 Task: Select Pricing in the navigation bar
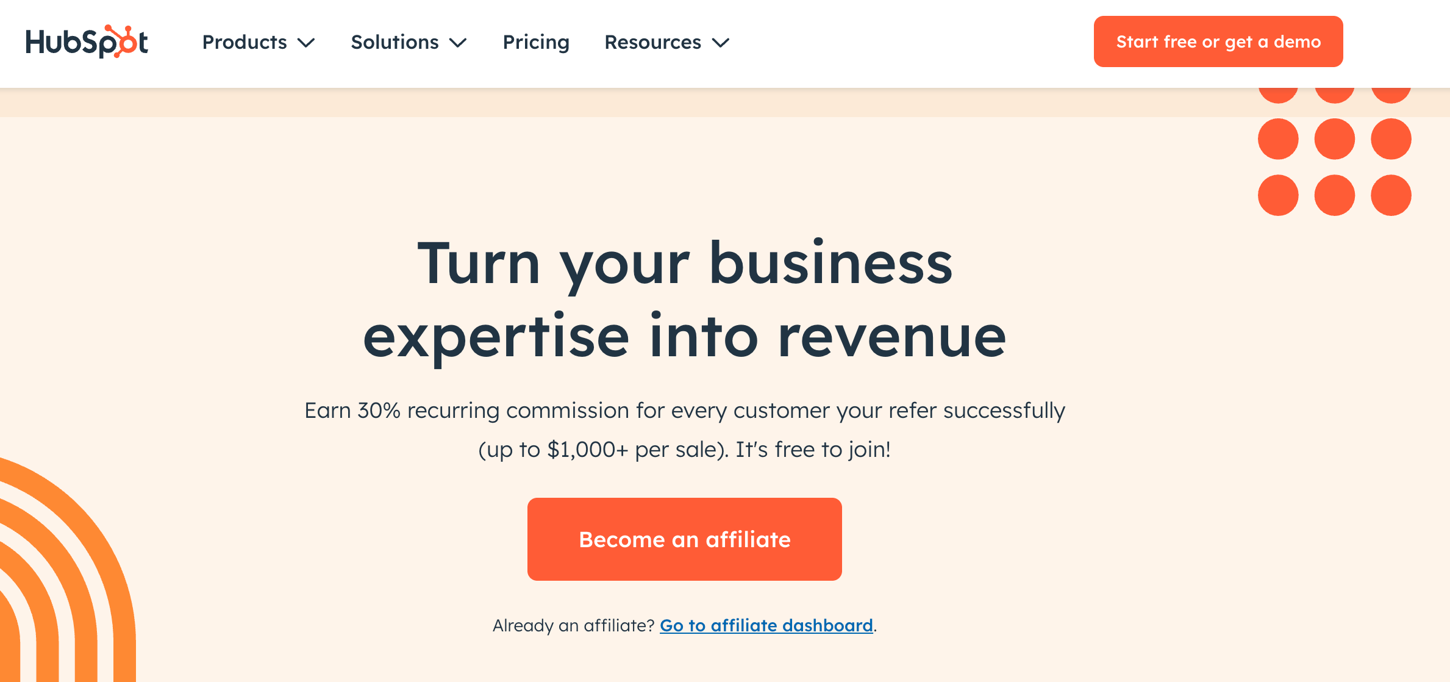click(x=535, y=42)
